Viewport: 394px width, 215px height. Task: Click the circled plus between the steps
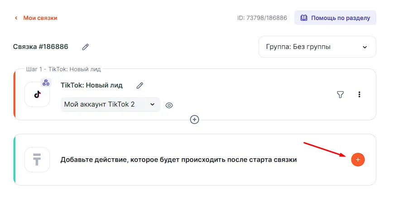click(x=194, y=120)
